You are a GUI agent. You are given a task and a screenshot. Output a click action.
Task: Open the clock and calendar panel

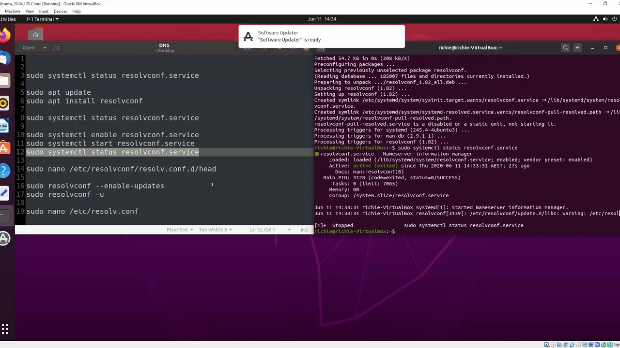click(322, 19)
